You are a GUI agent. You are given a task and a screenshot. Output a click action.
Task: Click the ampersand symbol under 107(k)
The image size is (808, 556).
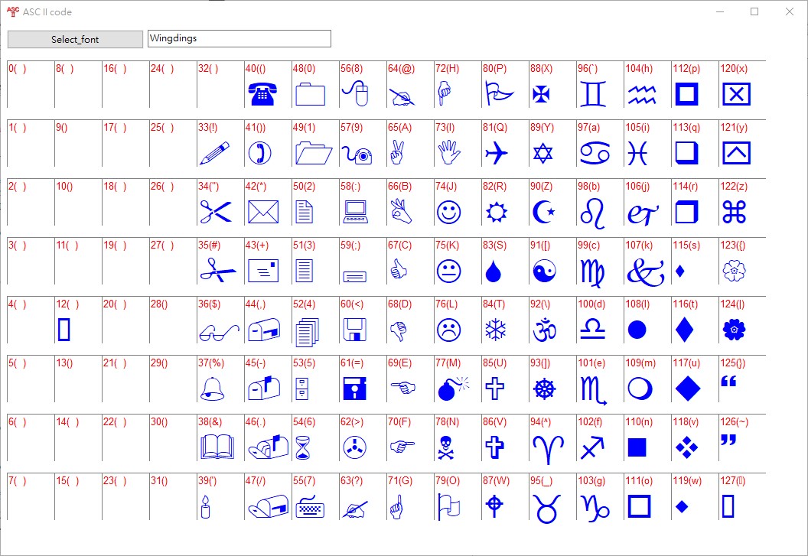coord(646,271)
